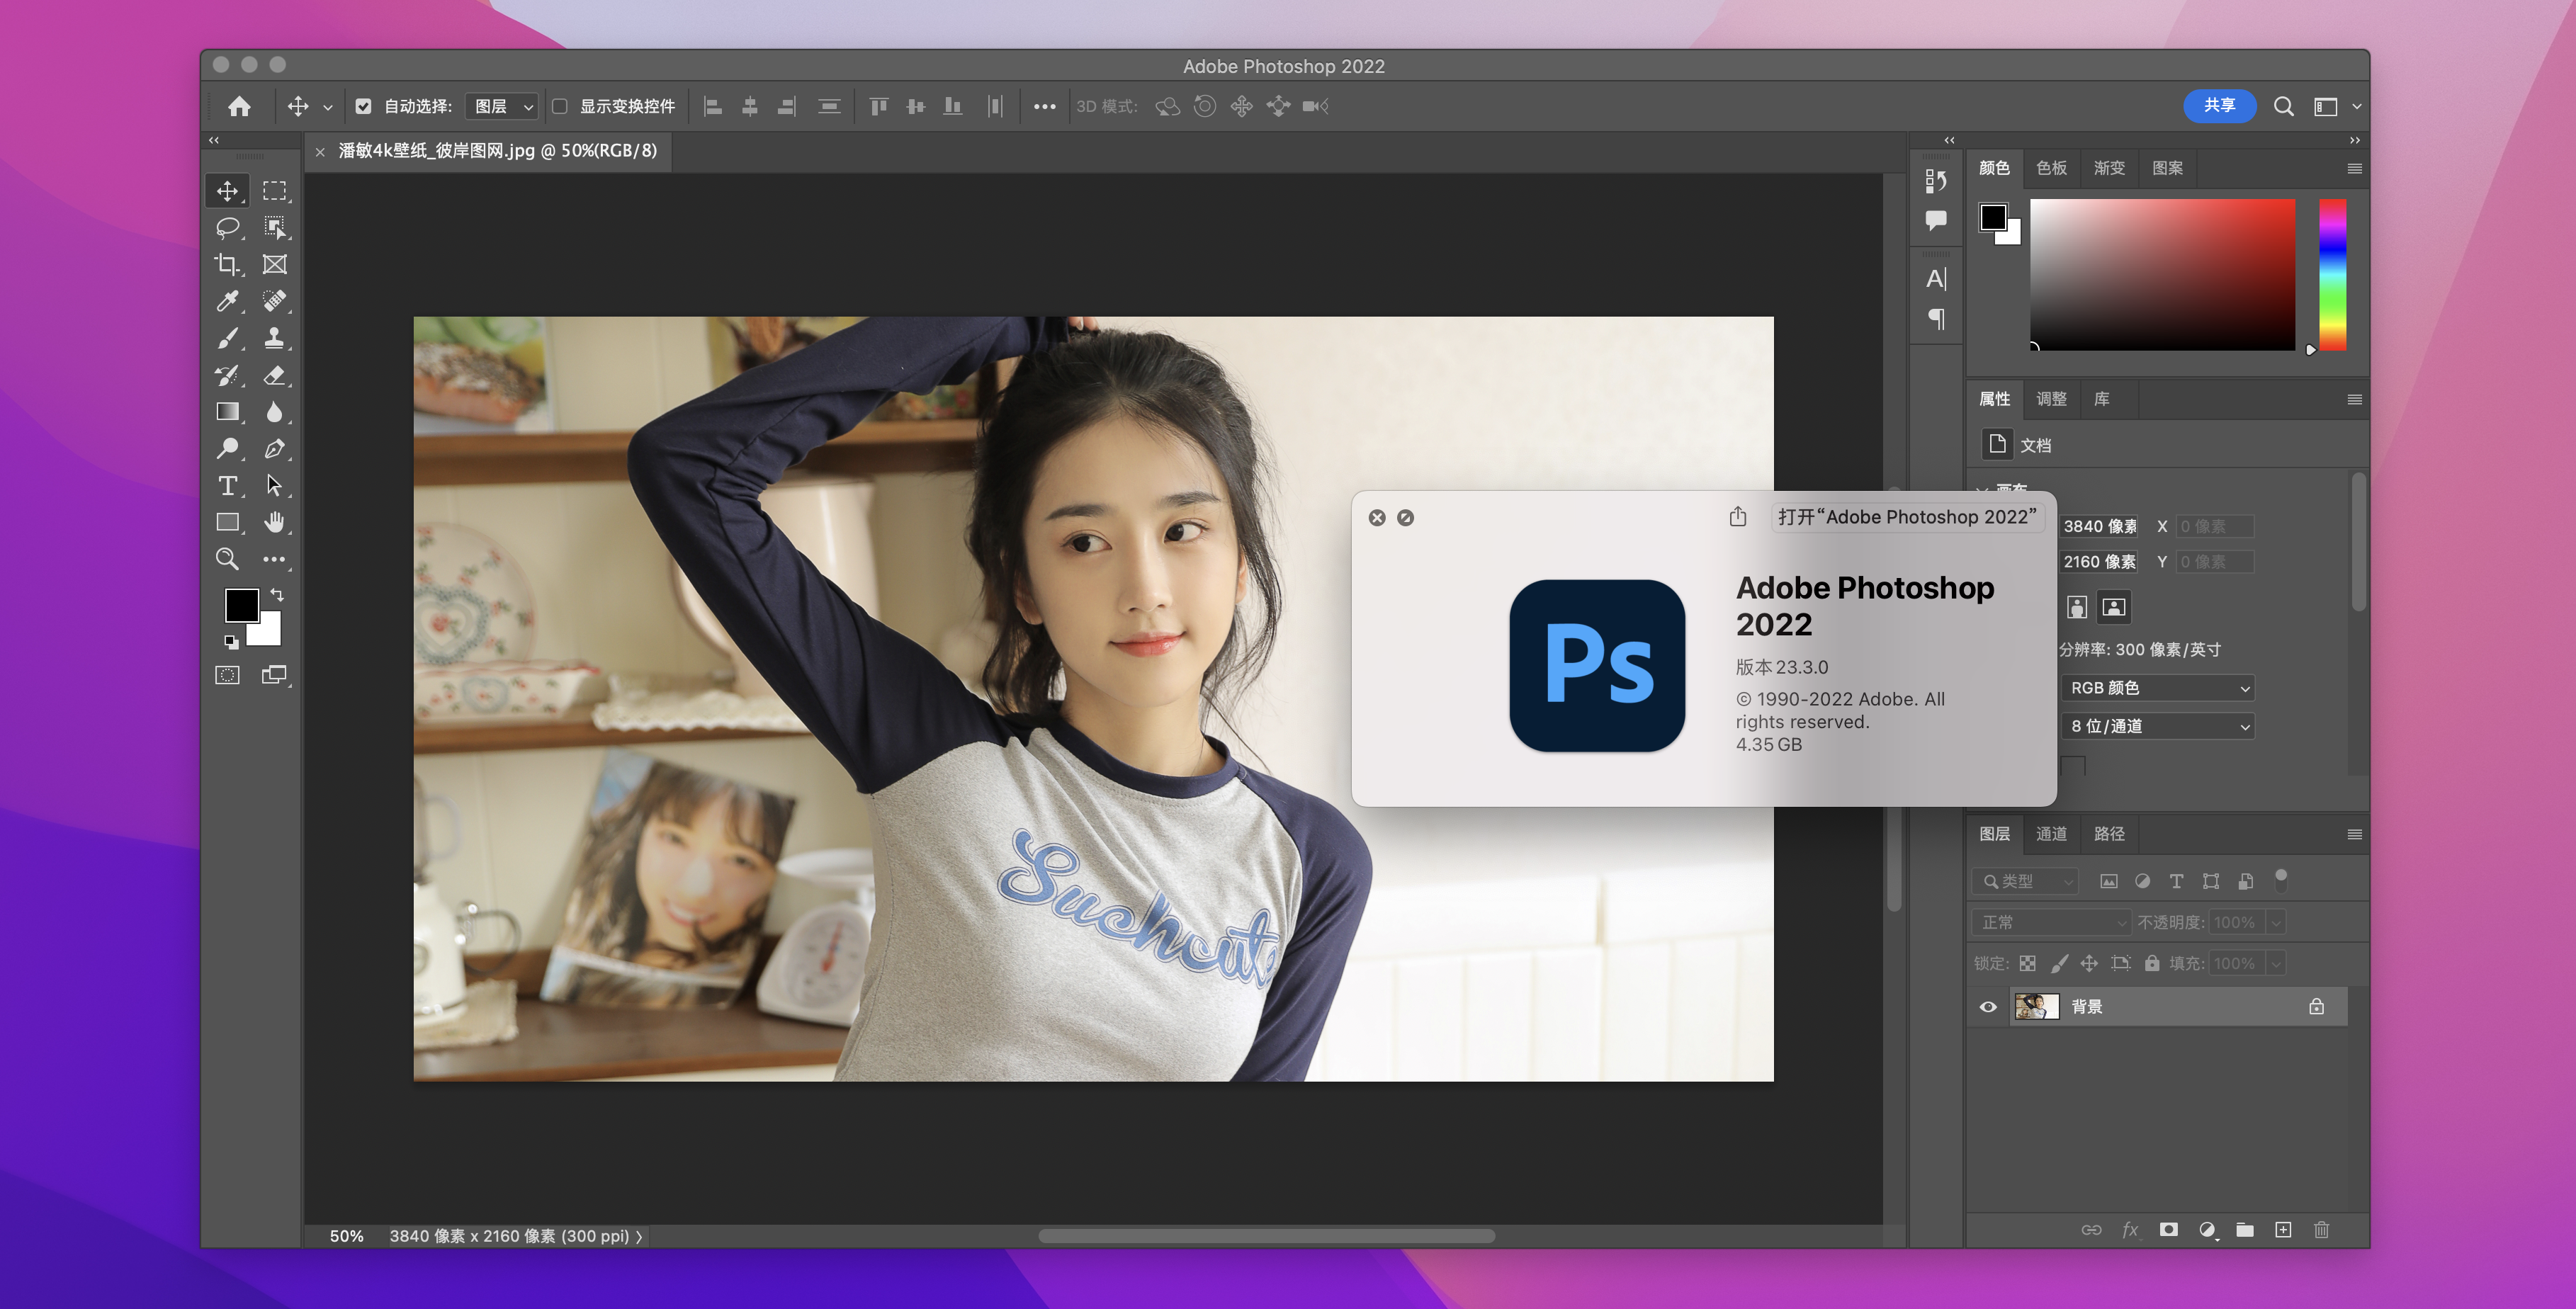Click the delete layer trash icon
This screenshot has height=1309, width=2576.
pos(2321,1230)
